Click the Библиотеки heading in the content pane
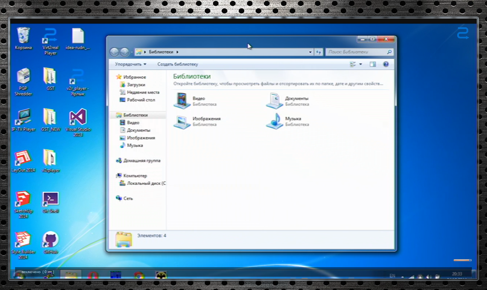Image resolution: width=487 pixels, height=290 pixels. [x=192, y=76]
